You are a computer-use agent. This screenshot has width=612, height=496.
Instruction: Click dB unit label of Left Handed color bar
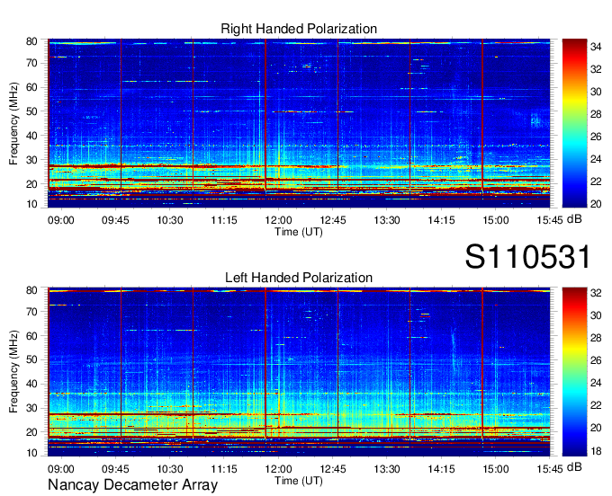[x=574, y=467]
